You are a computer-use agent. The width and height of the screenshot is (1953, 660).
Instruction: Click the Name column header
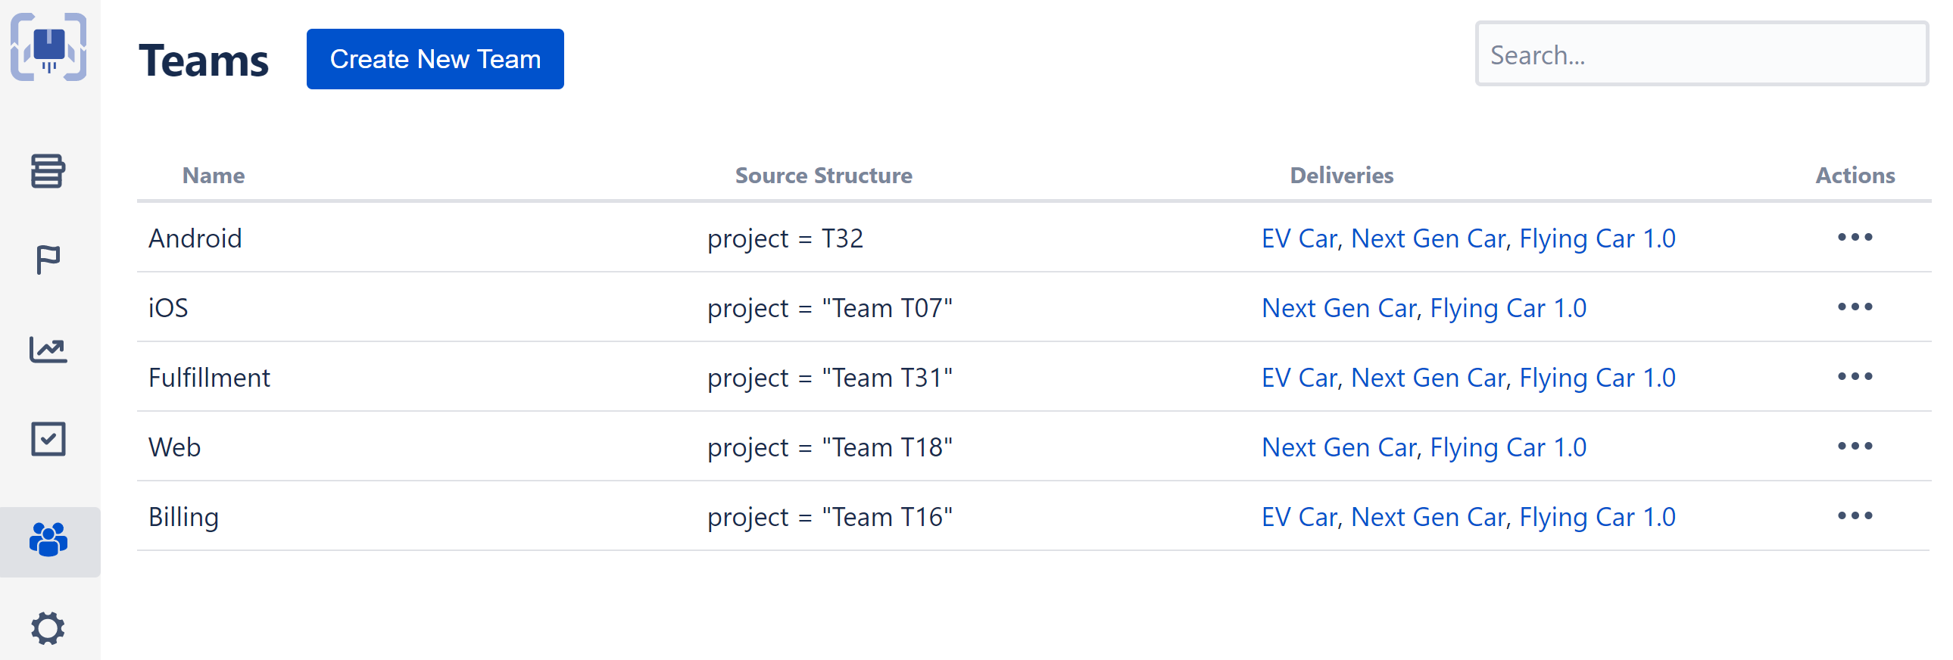(x=213, y=175)
